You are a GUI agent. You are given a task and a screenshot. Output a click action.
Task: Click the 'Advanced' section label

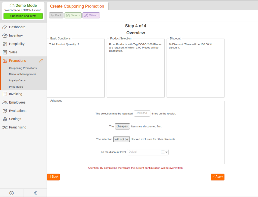point(56,101)
